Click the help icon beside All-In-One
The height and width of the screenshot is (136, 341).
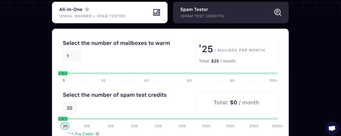[x=87, y=10]
